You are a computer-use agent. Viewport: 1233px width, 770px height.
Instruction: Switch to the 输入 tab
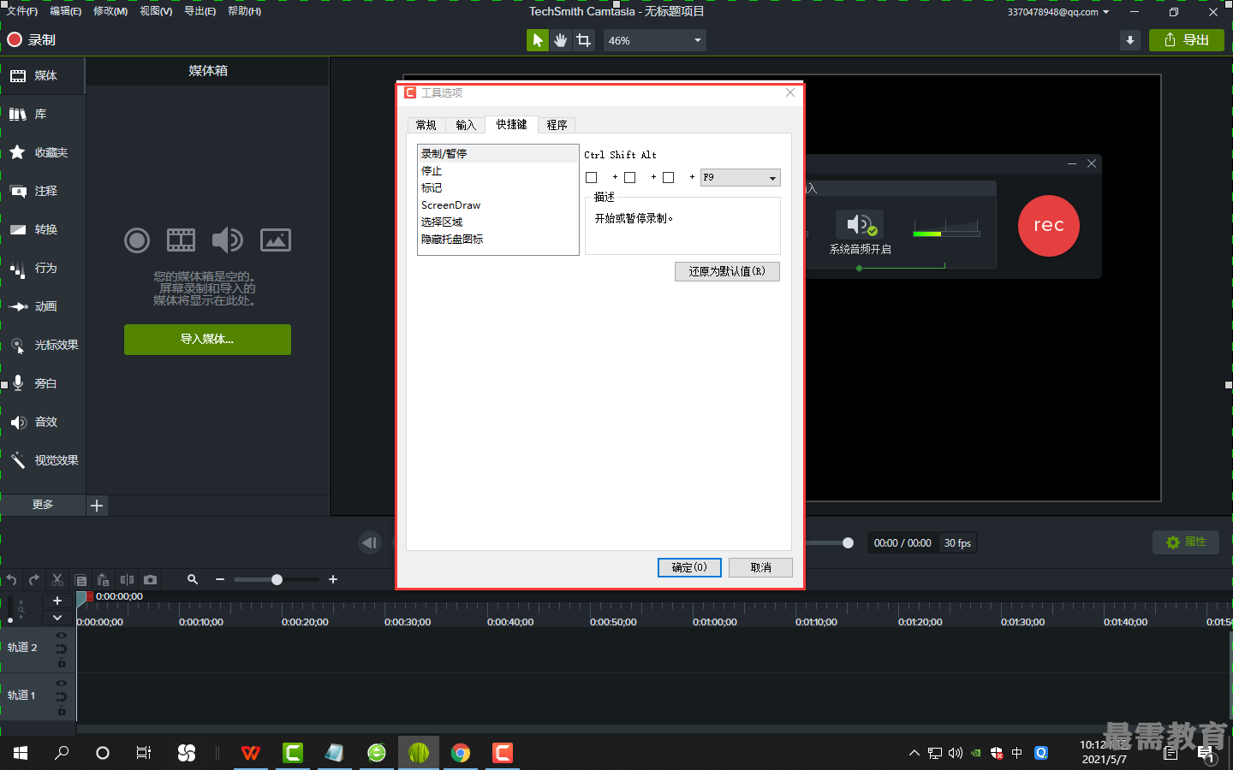point(465,125)
